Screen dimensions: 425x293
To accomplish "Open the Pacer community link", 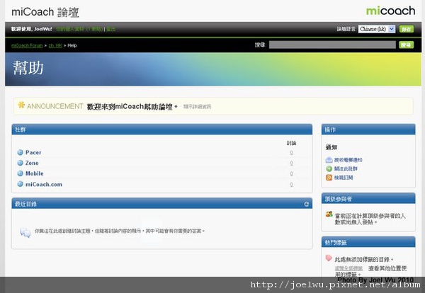I will 33,152.
